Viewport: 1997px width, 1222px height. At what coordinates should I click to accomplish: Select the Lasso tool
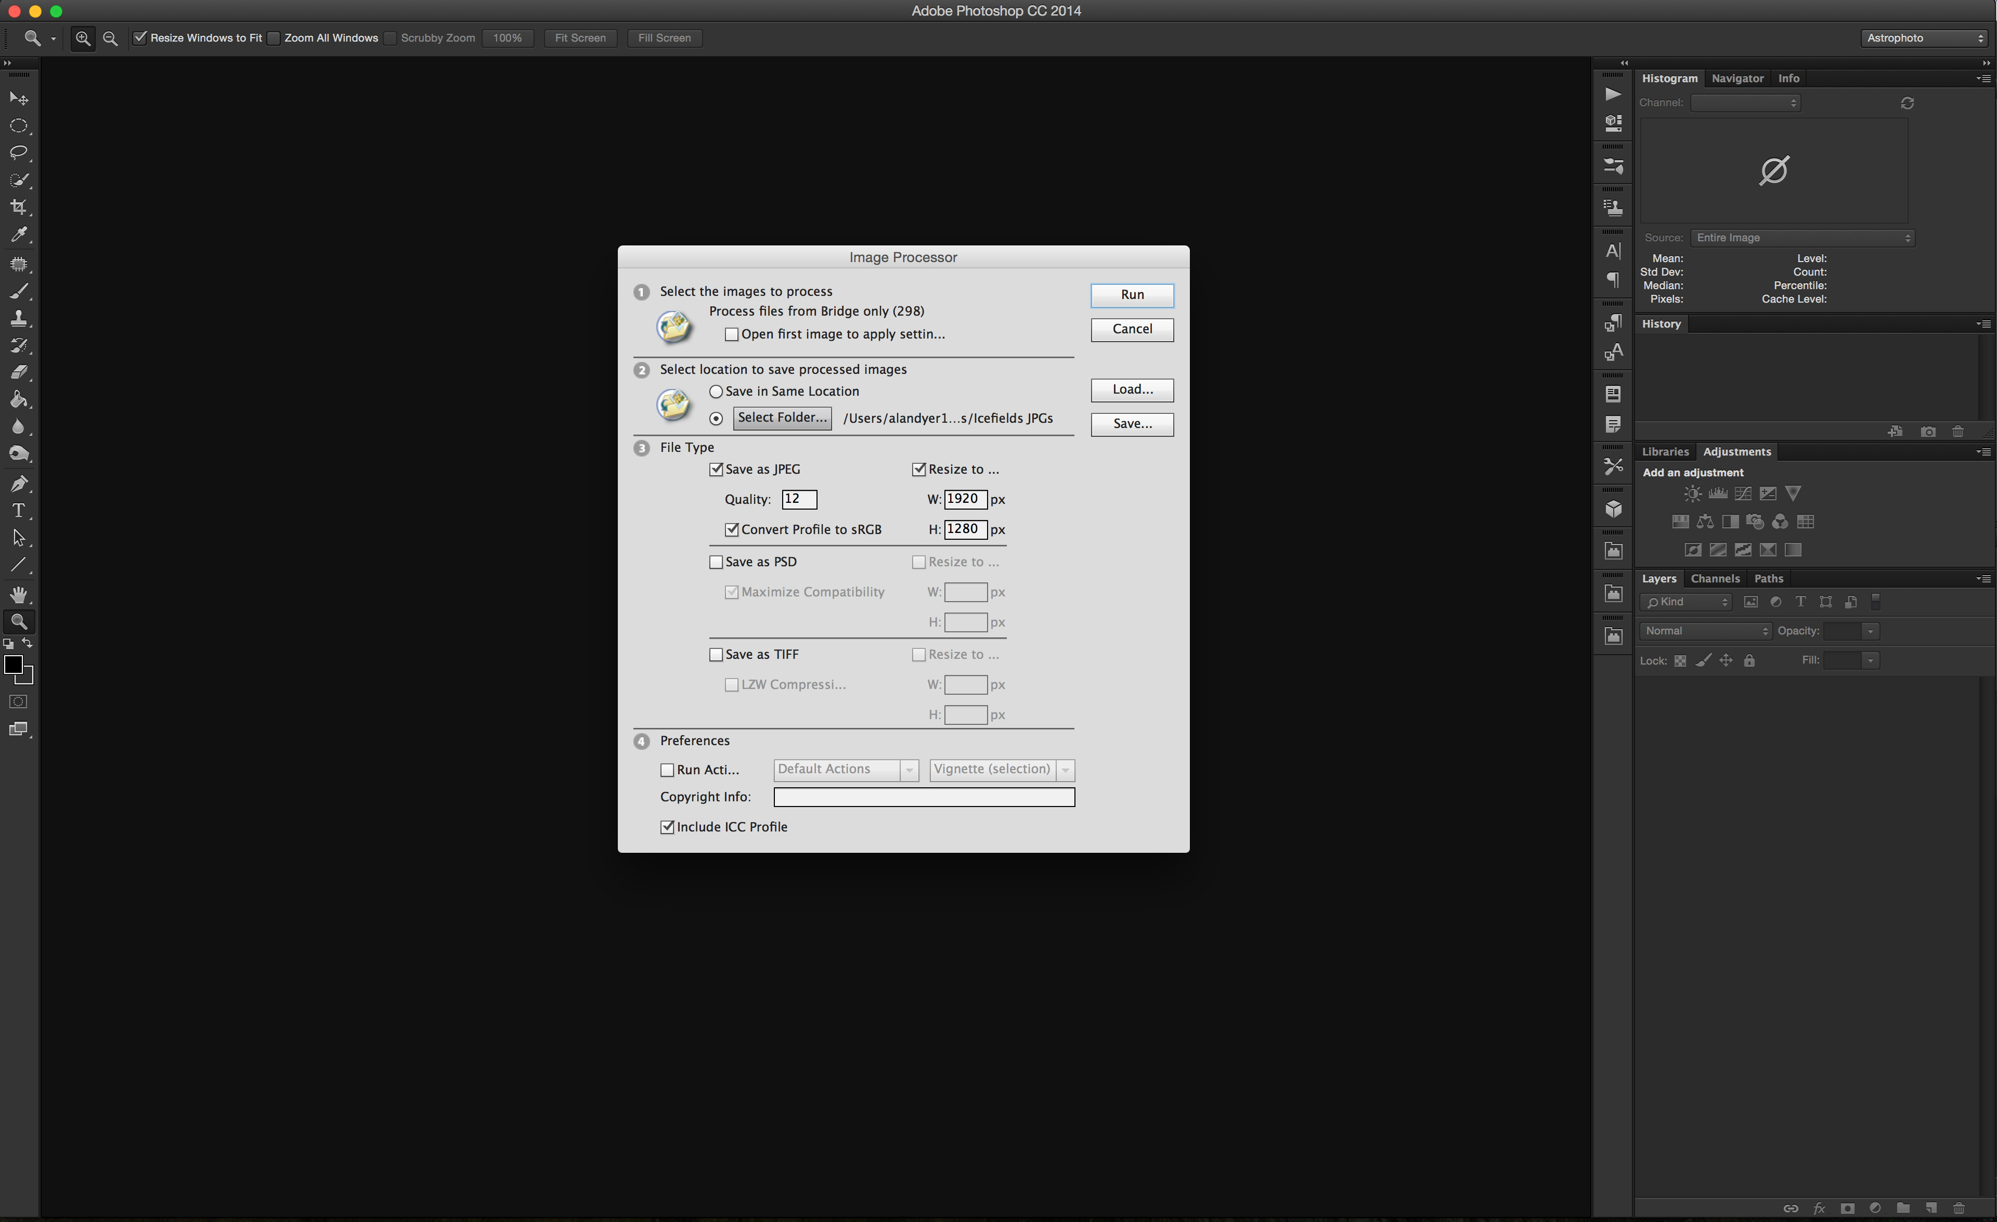click(18, 152)
